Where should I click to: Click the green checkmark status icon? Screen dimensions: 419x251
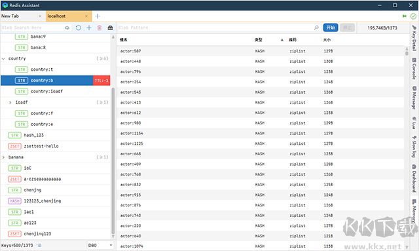click(x=413, y=16)
